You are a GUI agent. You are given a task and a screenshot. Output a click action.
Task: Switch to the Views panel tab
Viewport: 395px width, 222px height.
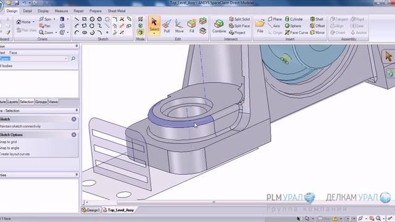[x=53, y=102]
